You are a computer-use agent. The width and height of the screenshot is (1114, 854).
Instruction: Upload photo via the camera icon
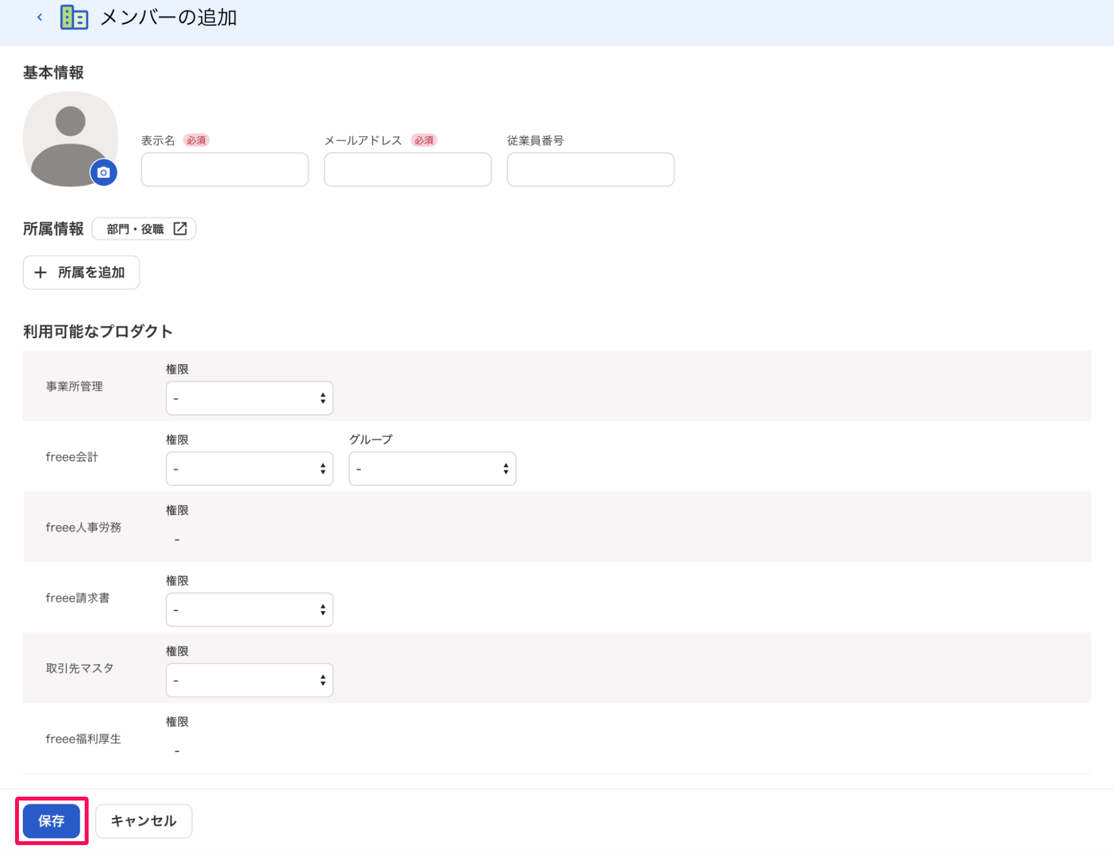(x=104, y=173)
